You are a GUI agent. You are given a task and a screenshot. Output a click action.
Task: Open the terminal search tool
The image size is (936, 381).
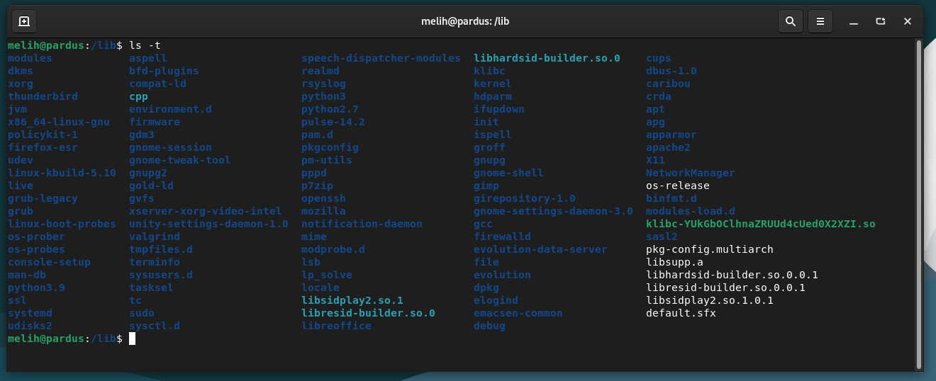791,21
